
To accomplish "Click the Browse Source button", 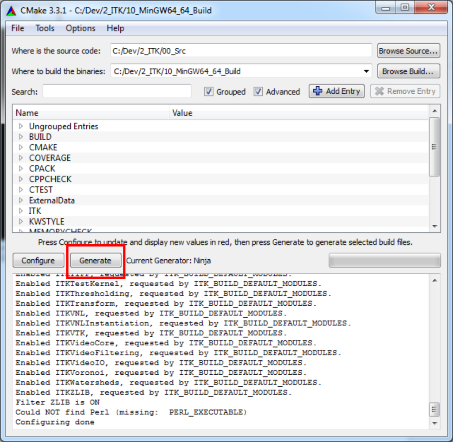I will [x=408, y=50].
